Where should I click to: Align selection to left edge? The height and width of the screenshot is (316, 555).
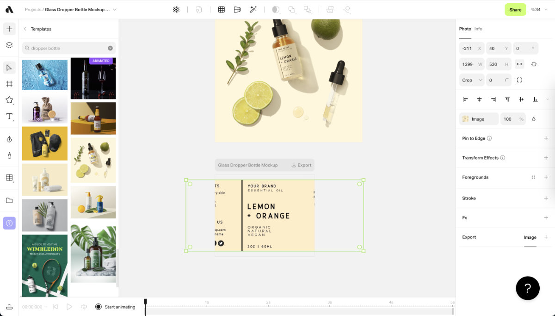click(466, 99)
